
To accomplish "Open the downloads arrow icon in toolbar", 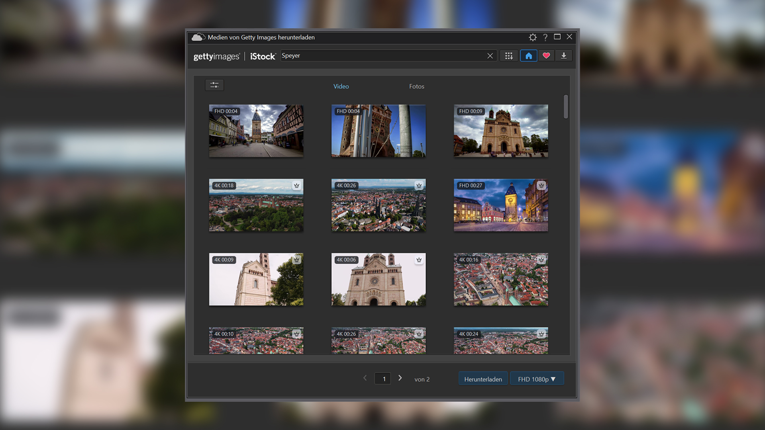I will 564,56.
